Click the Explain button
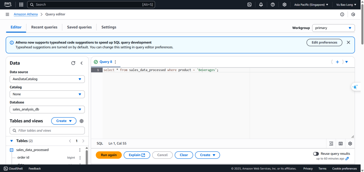 pyautogui.click(x=137, y=155)
